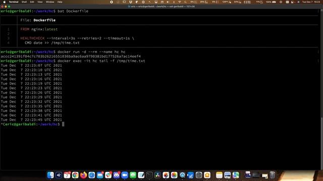Open Messages from the Dock
323x181 pixels.
(133, 175)
